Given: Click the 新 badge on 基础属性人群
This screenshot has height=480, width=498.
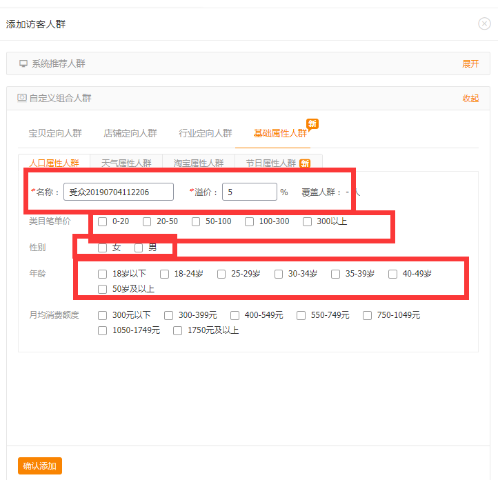Looking at the screenshot, I should click(x=312, y=124).
